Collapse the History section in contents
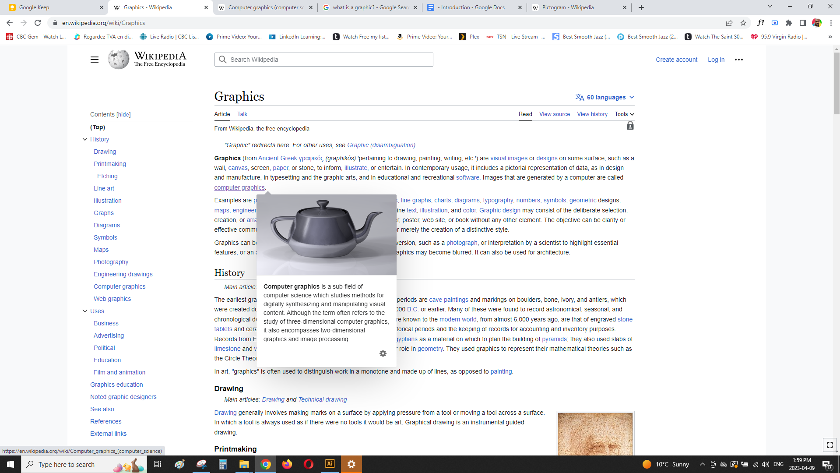Image resolution: width=840 pixels, height=473 pixels. click(85, 139)
